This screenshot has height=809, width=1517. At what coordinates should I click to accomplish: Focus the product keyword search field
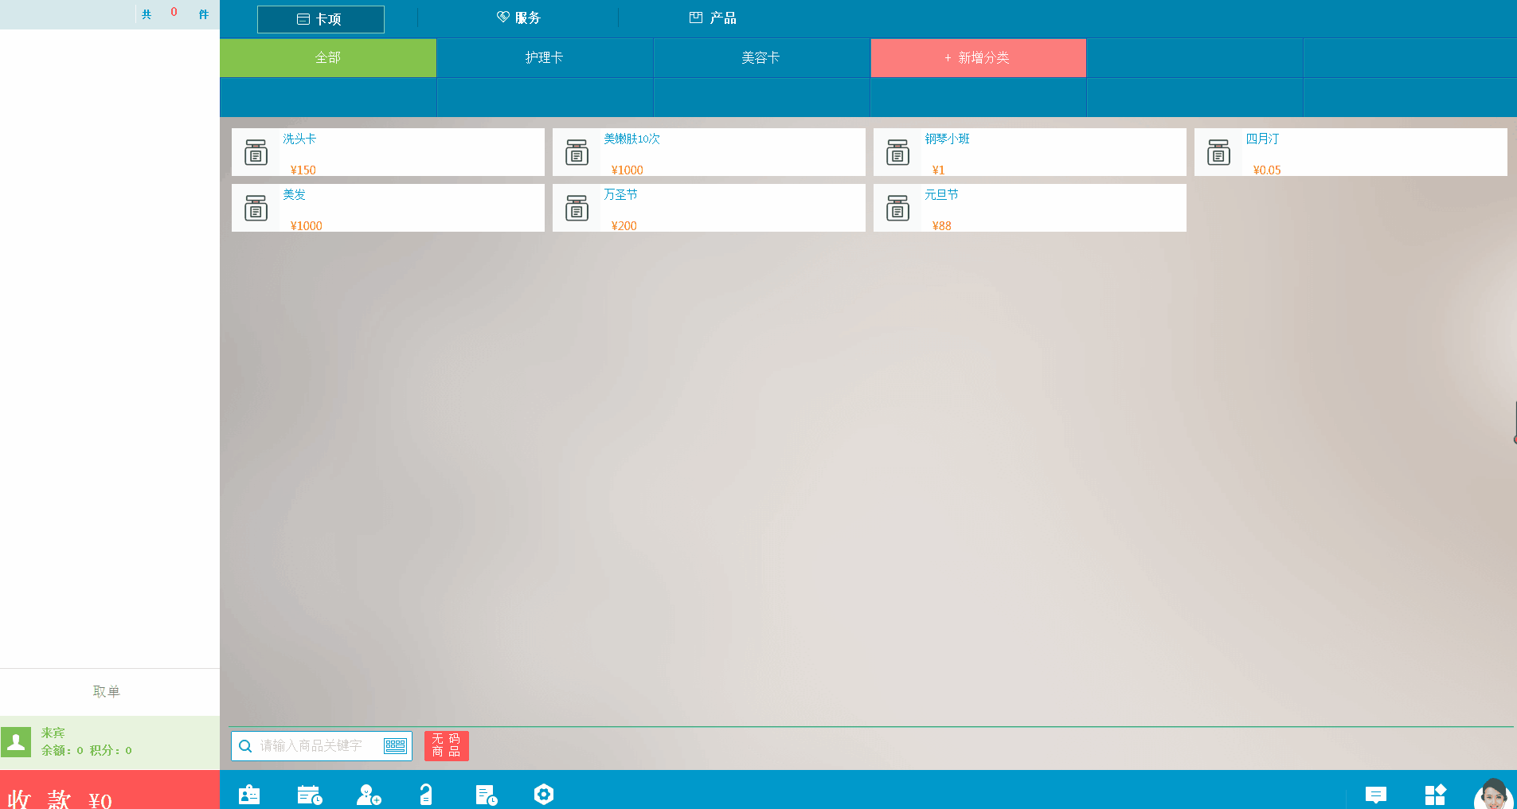(x=322, y=746)
